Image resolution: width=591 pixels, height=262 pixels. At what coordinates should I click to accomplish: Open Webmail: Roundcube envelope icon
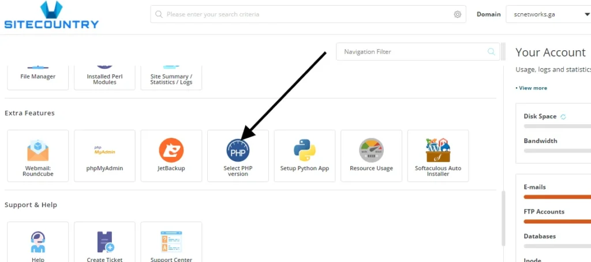point(38,150)
